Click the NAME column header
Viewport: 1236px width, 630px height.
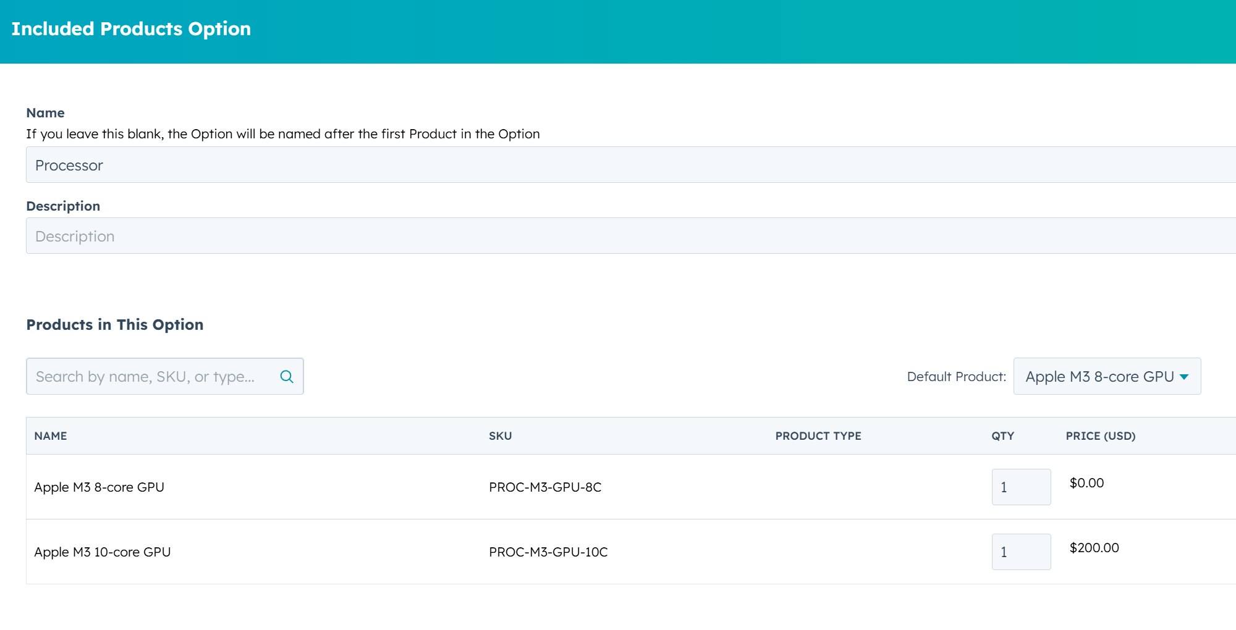point(51,435)
